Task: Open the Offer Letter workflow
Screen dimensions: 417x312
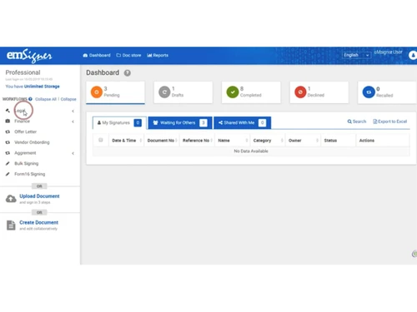Action: [x=26, y=131]
